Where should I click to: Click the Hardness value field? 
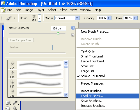pos(59,48)
